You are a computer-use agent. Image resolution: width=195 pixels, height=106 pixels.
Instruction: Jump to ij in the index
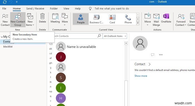coord(51,68)
